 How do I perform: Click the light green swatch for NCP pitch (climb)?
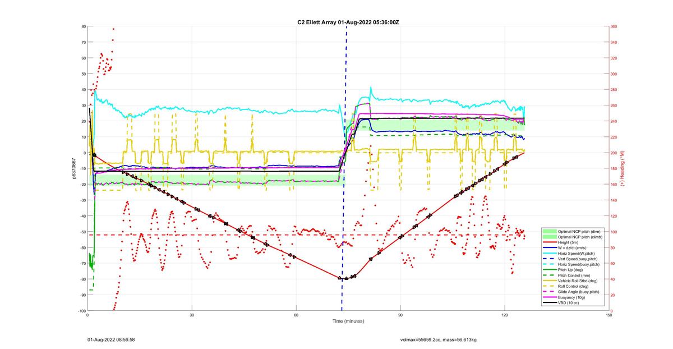click(x=550, y=237)
